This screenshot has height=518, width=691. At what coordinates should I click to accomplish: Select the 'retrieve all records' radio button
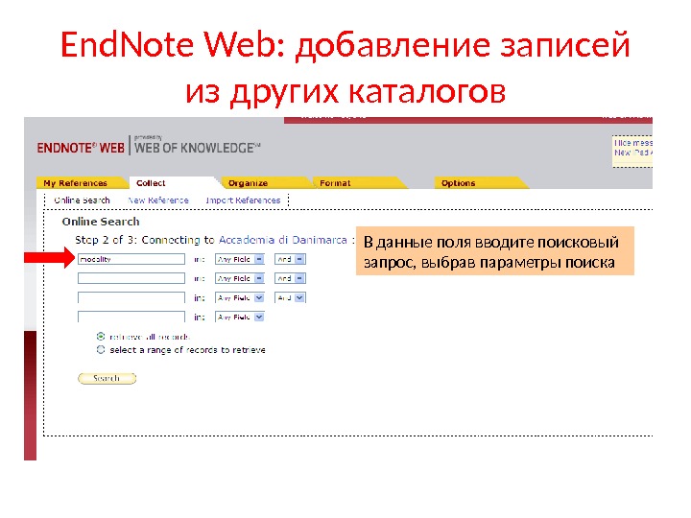tap(101, 337)
